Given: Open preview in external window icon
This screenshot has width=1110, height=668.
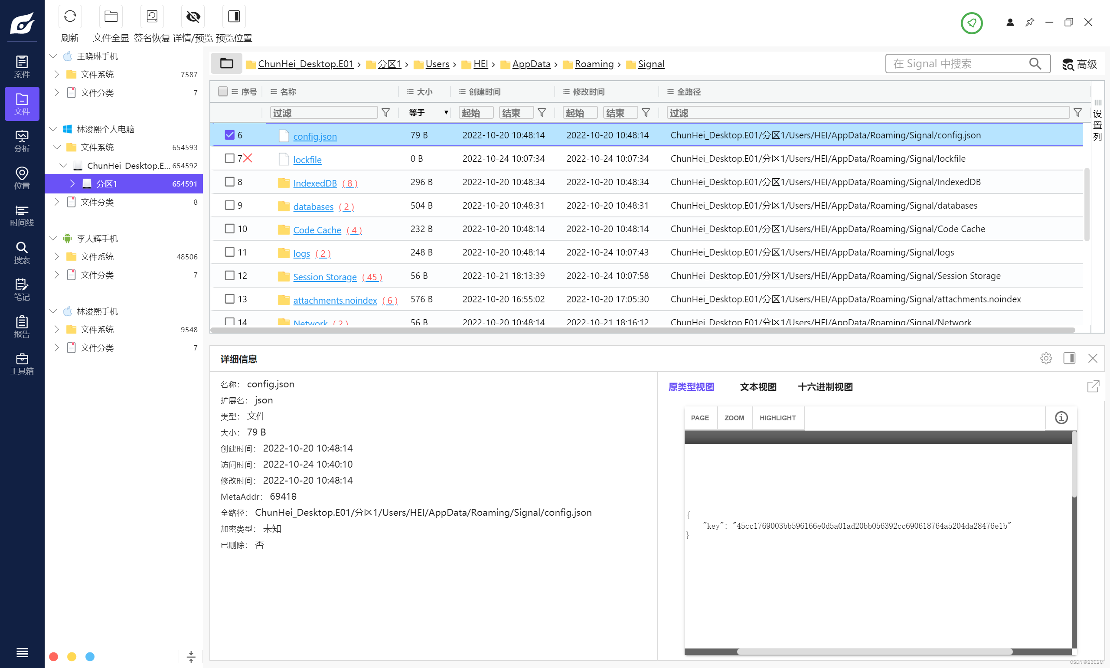Looking at the screenshot, I should 1093,386.
